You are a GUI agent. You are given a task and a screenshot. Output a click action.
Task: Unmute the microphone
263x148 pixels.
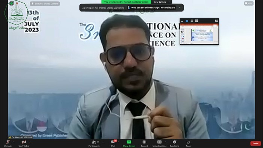coord(8,143)
